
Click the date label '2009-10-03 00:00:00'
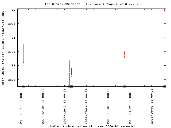152,106
